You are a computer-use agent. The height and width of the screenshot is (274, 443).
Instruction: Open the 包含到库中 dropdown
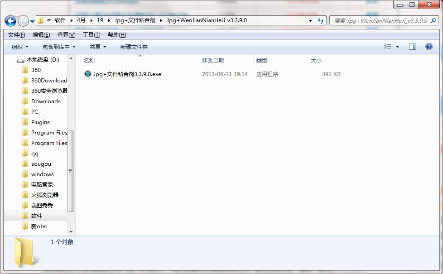59,47
